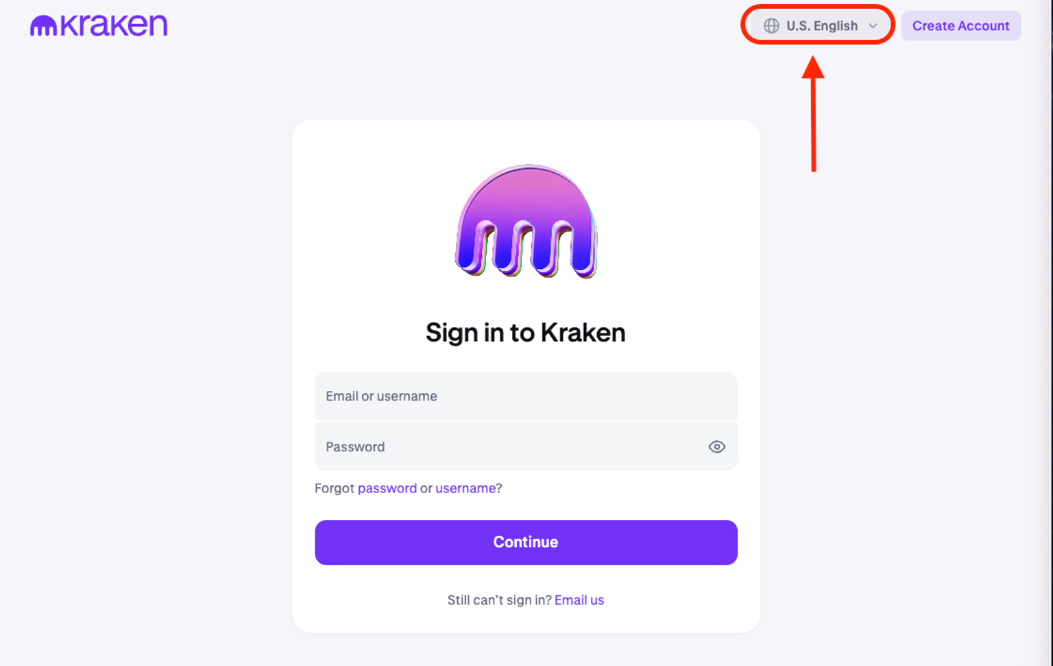The image size is (1053, 666).
Task: Open the forgot username link
Action: [465, 488]
